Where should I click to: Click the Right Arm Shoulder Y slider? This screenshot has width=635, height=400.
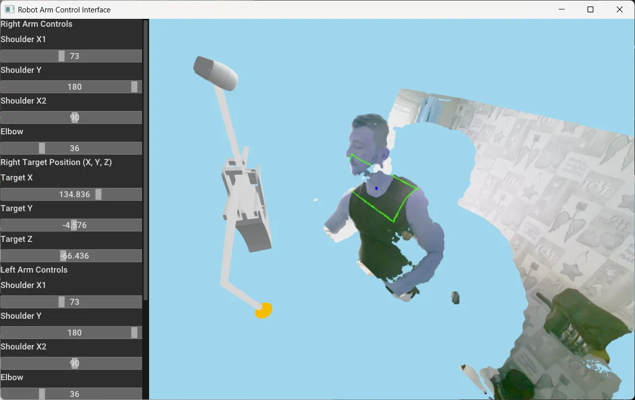[71, 87]
